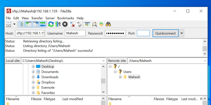Focus the Port input field
Viewport: 211px width, 105px height.
(143, 33)
